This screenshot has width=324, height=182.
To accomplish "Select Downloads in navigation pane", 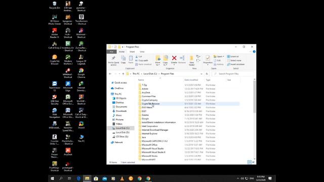I will 119,111.
